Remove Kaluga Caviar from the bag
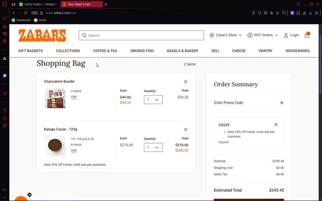The width and height of the screenshot is (322, 201). click(x=186, y=130)
